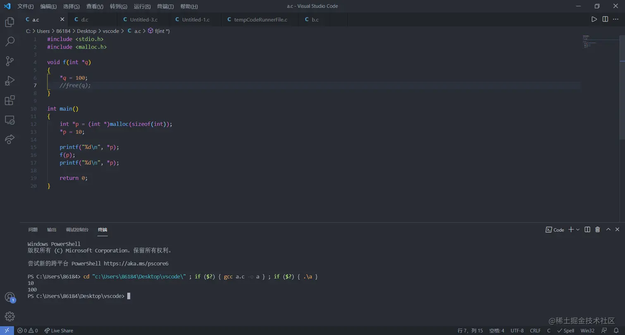Viewport: 625px width, 335px height.
Task: Go to line via 行 7, 列 15
Action: [470, 330]
